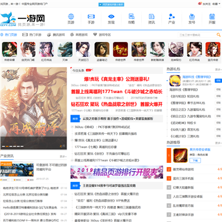The image size is (222, 222).
Task: Click 领取 for 《武动乾坤》特权卡
Action: coord(218,123)
